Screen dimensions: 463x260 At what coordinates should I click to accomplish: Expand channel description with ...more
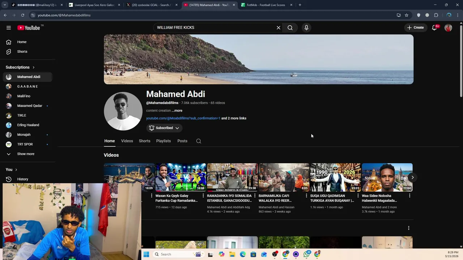click(x=177, y=110)
